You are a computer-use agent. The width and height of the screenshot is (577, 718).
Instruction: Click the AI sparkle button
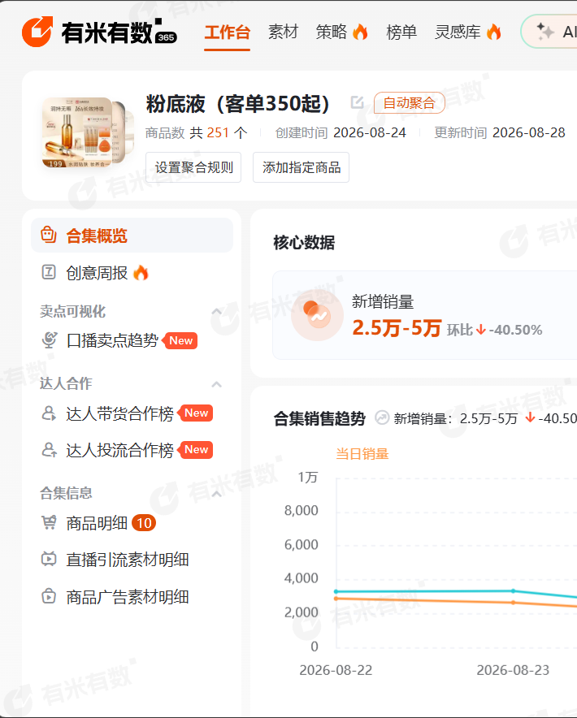pos(549,32)
